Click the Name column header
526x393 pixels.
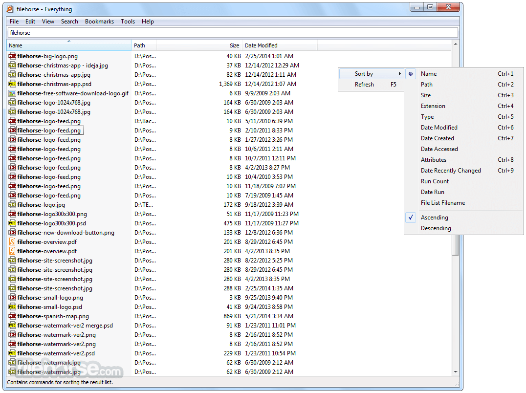(x=69, y=45)
